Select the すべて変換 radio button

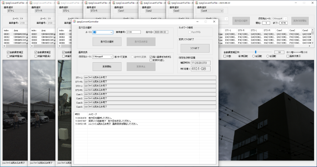click(x=115, y=57)
